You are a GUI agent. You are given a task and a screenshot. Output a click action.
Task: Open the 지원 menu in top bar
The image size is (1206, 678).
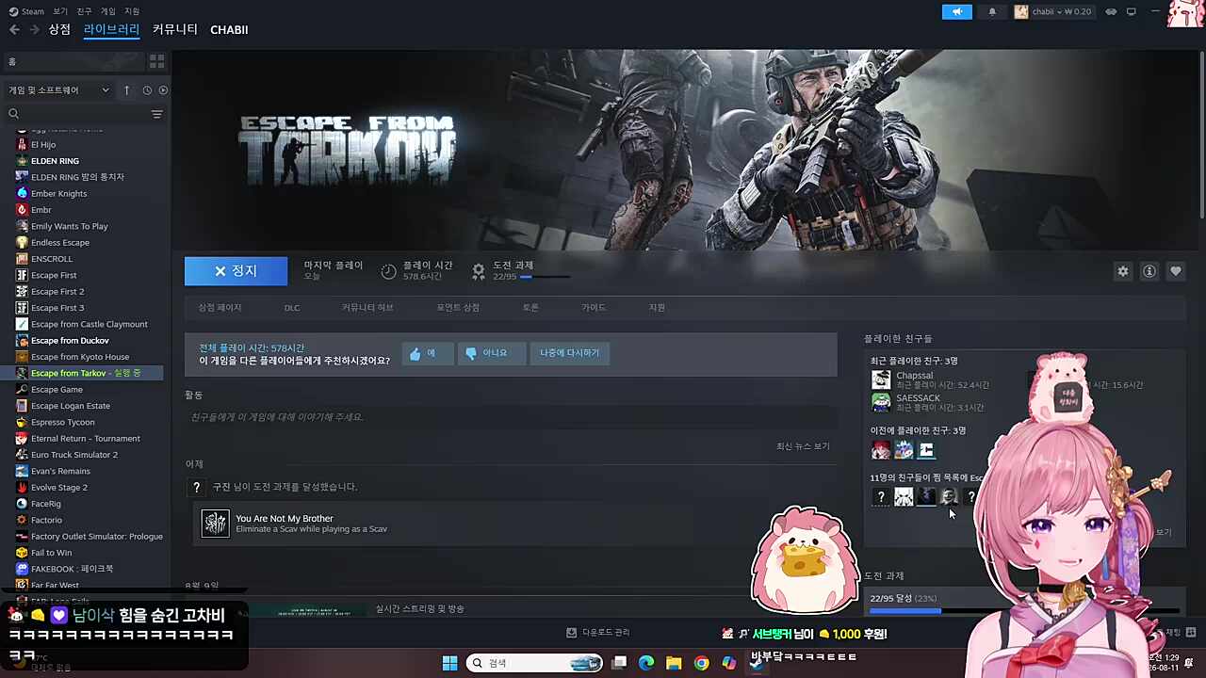pyautogui.click(x=132, y=11)
